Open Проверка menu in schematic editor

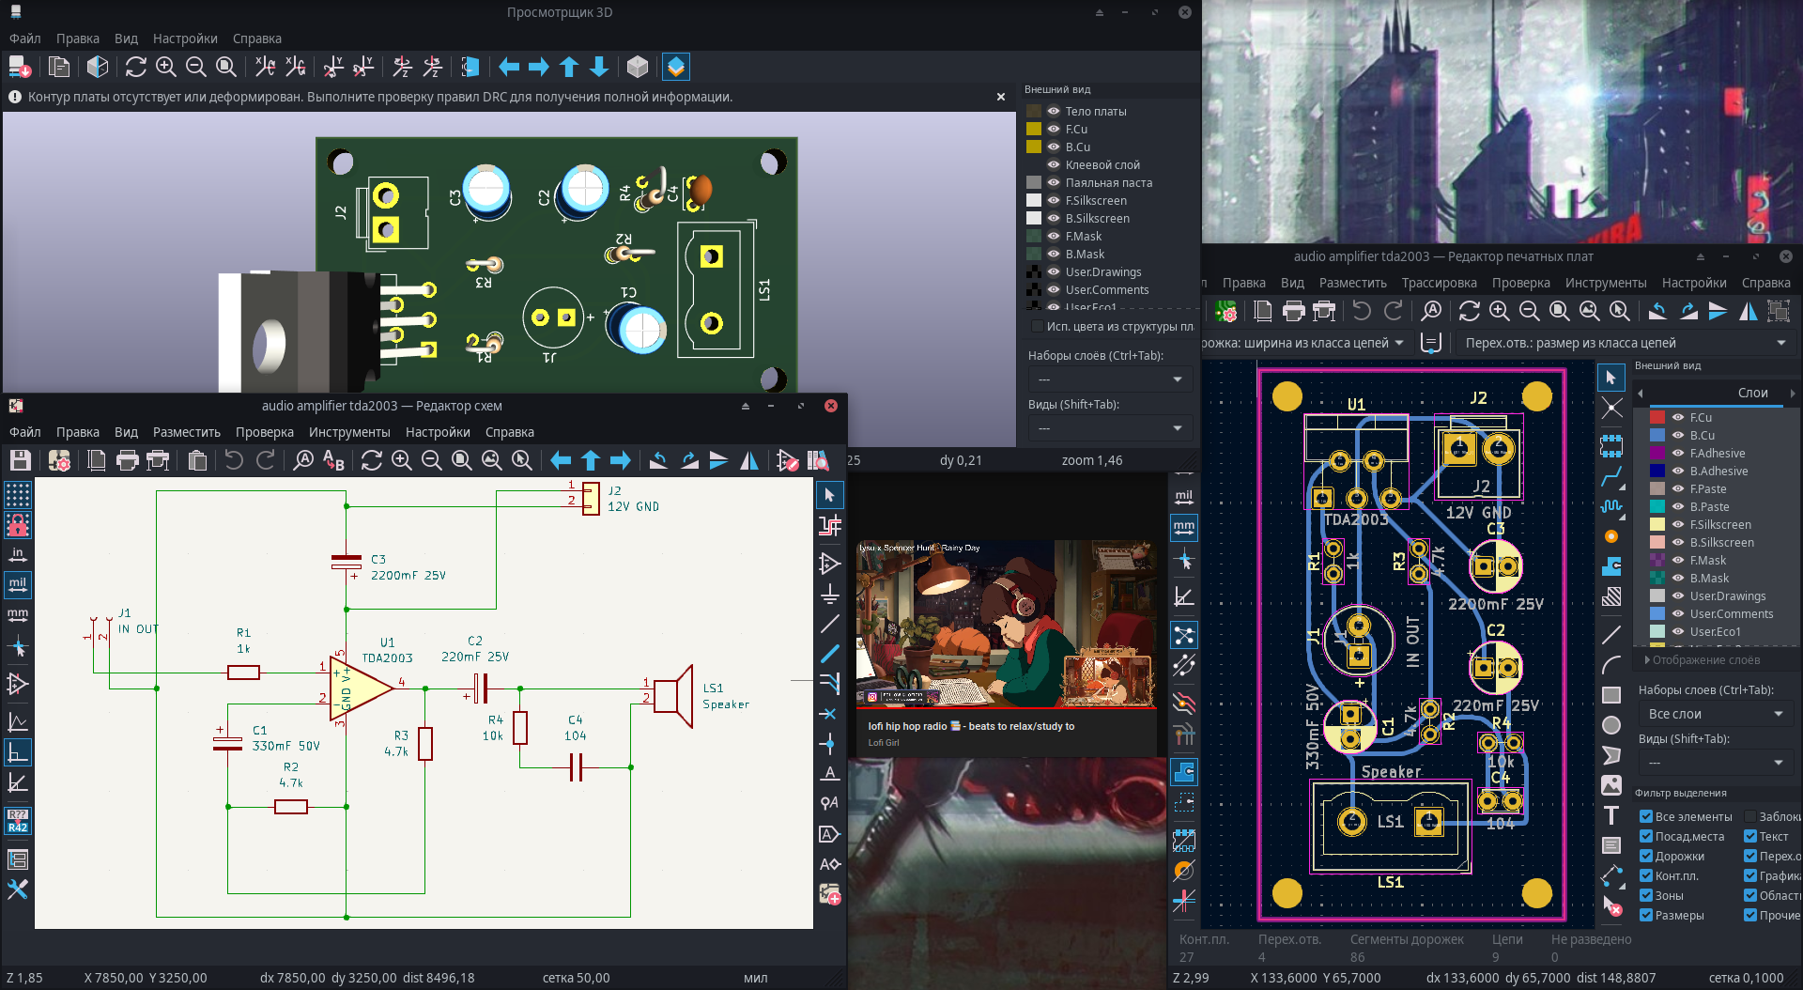(x=265, y=432)
